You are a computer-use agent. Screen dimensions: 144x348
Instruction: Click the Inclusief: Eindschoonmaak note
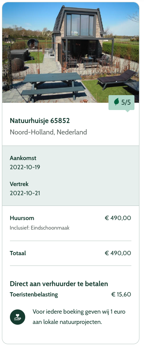tap(39, 228)
